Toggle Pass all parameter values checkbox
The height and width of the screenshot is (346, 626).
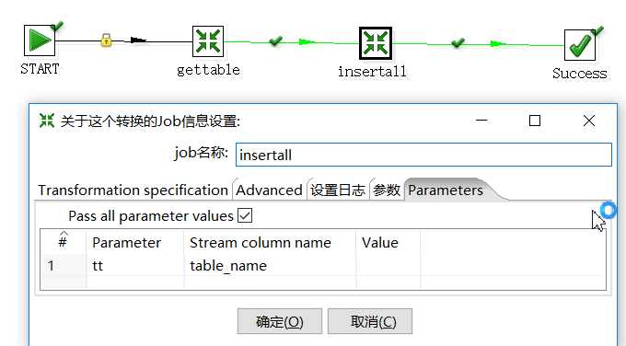(x=245, y=216)
